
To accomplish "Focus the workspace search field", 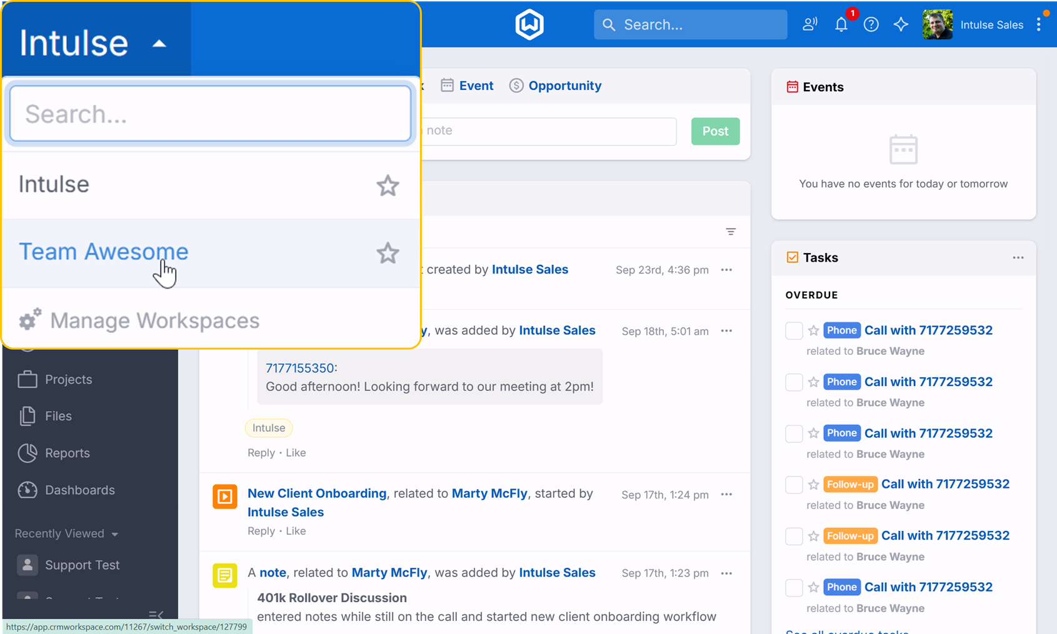I will [x=211, y=114].
